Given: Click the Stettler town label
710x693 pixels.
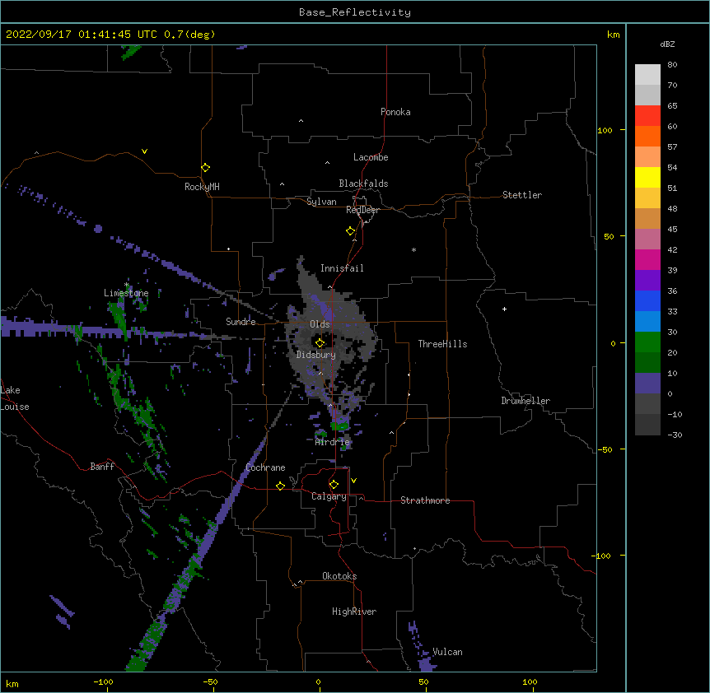Looking at the screenshot, I should tap(522, 195).
